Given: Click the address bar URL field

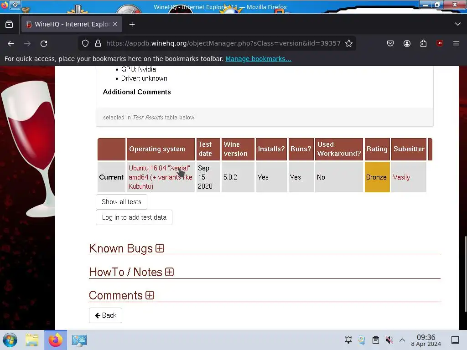Looking at the screenshot, I should [x=223, y=43].
